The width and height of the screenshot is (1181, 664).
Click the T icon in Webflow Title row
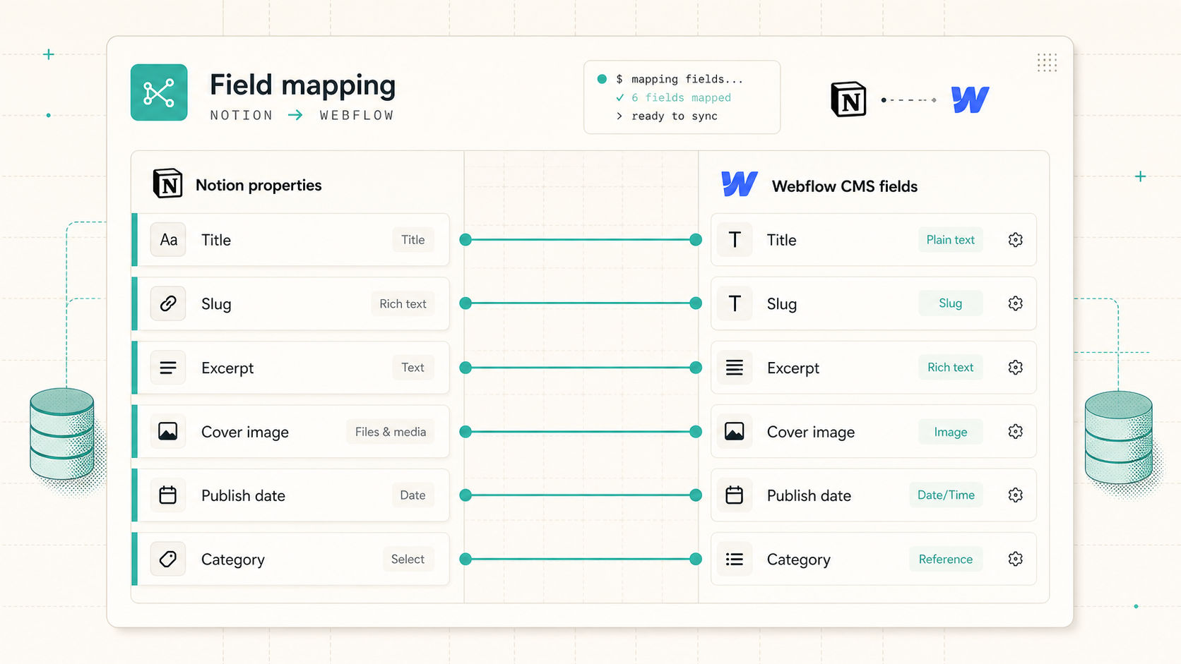735,240
